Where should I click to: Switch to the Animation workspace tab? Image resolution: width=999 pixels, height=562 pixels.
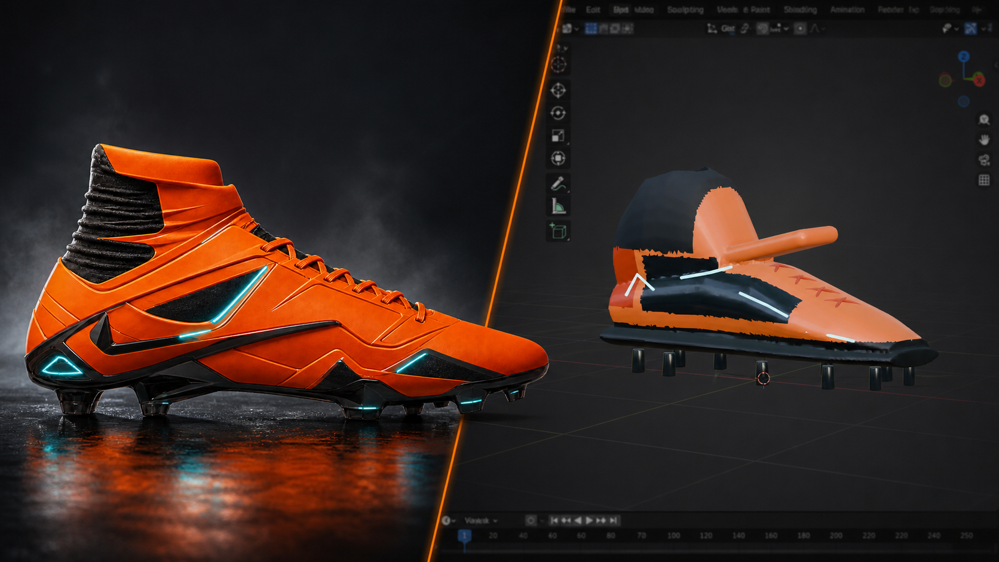847,10
